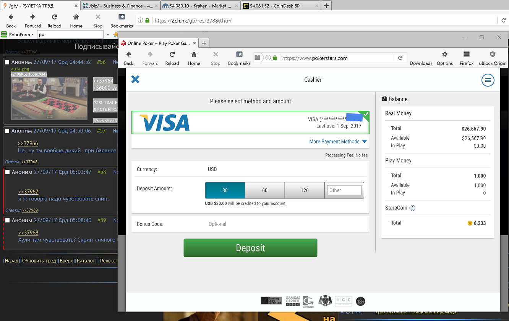This screenshot has height=321, width=509.
Task: Click the pokerstars.com address field
Action: coord(337,58)
